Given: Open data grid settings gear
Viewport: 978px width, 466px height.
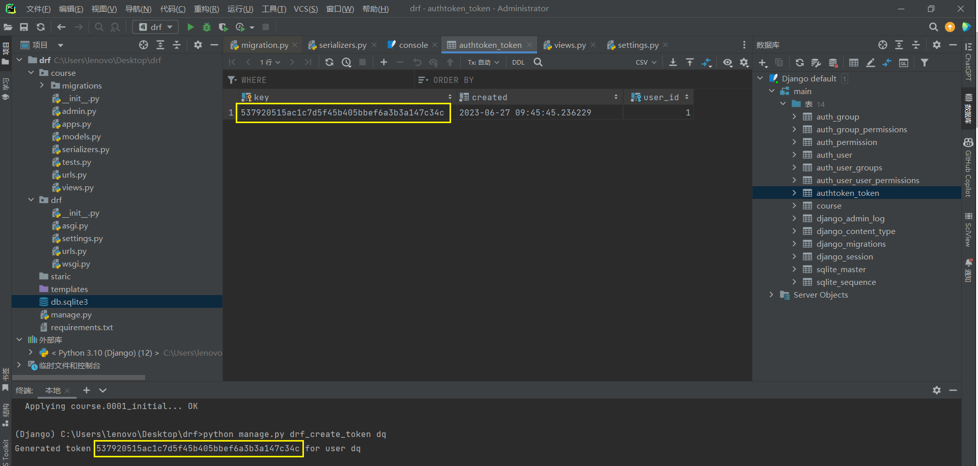Looking at the screenshot, I should (x=744, y=62).
